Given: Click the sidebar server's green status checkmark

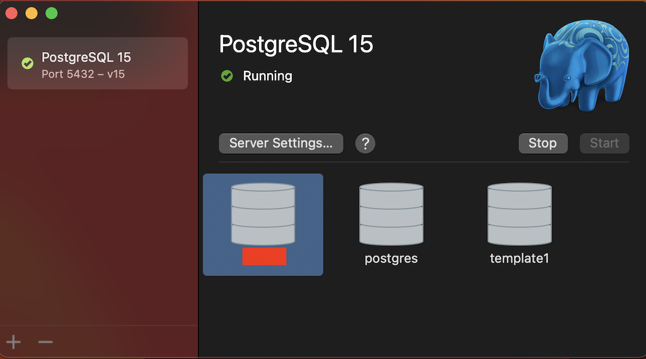Looking at the screenshot, I should pos(27,63).
